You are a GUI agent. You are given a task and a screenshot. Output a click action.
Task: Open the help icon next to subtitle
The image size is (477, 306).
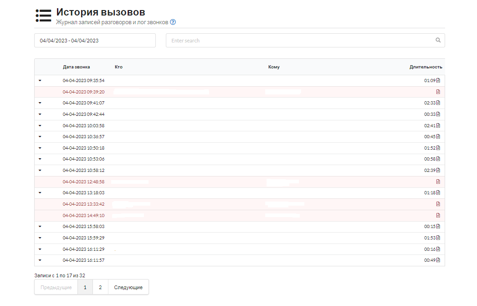(x=173, y=22)
